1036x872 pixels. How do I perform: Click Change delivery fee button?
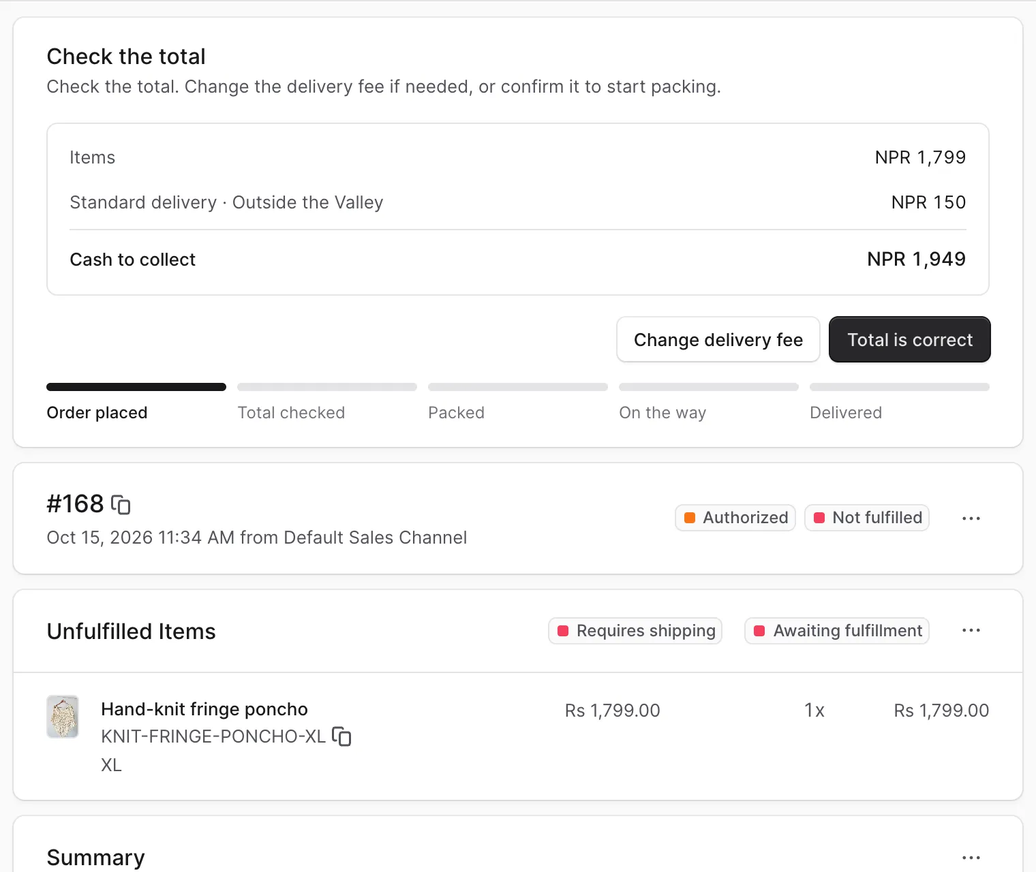718,339
